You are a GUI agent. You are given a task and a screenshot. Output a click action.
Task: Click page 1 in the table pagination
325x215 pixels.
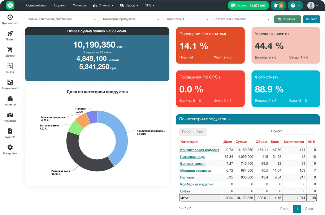coord(296,209)
